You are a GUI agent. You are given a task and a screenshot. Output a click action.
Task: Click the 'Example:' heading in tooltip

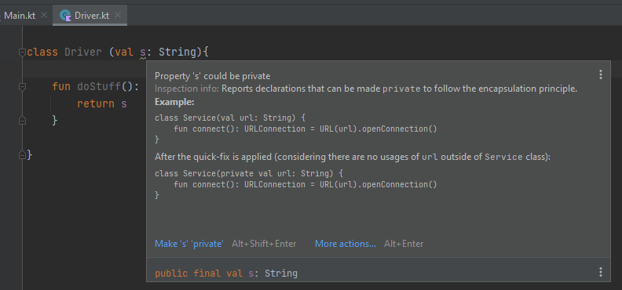(174, 103)
